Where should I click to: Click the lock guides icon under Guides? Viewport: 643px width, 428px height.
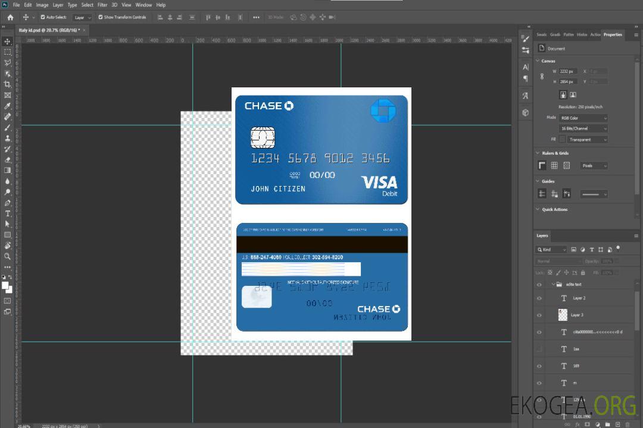point(554,194)
